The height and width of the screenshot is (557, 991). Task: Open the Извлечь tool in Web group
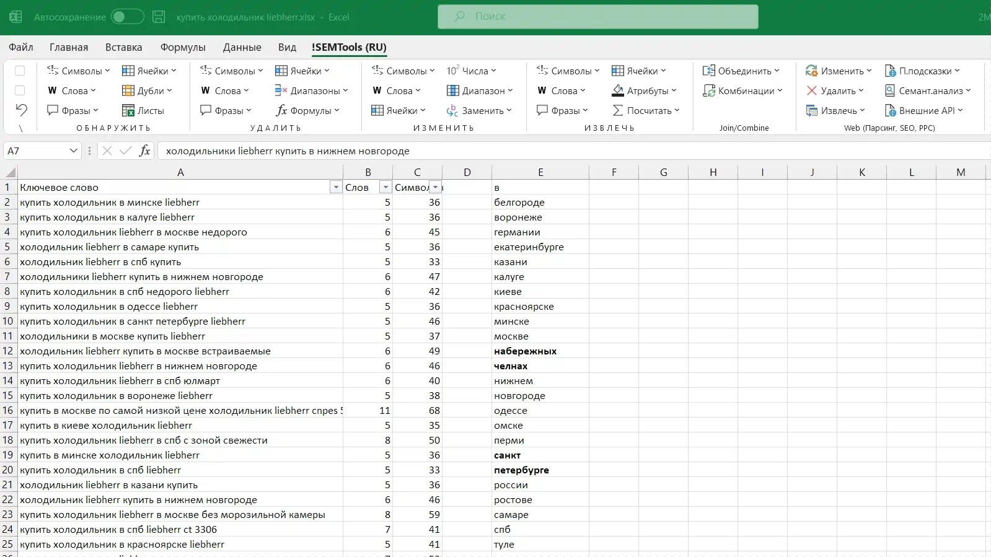(835, 110)
